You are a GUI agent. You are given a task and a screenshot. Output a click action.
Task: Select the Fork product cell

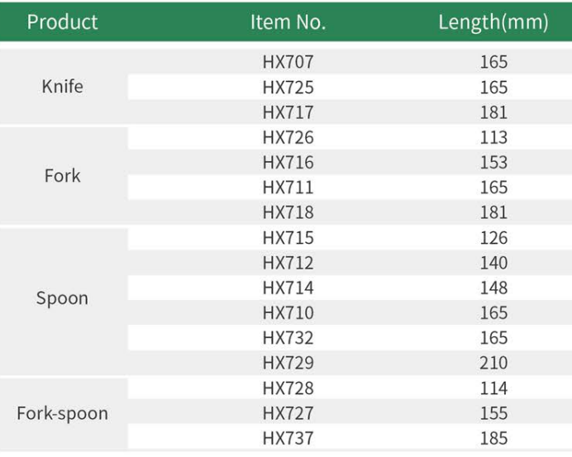click(63, 175)
